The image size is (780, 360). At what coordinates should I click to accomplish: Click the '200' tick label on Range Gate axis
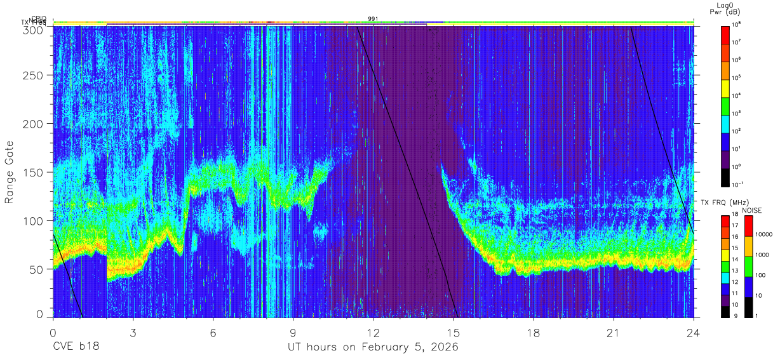34,124
